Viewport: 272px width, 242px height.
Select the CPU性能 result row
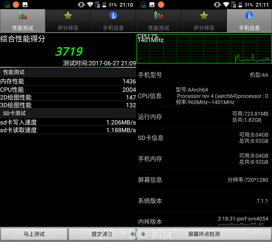(x=68, y=90)
